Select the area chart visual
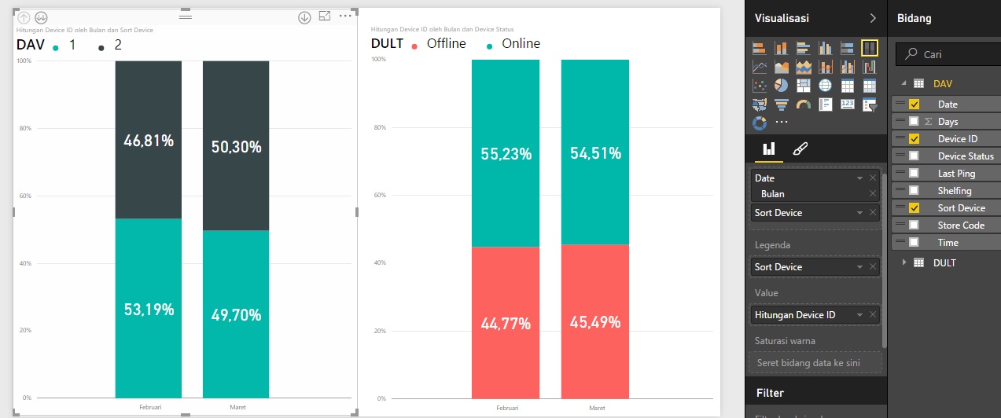1001x418 pixels. (782, 68)
